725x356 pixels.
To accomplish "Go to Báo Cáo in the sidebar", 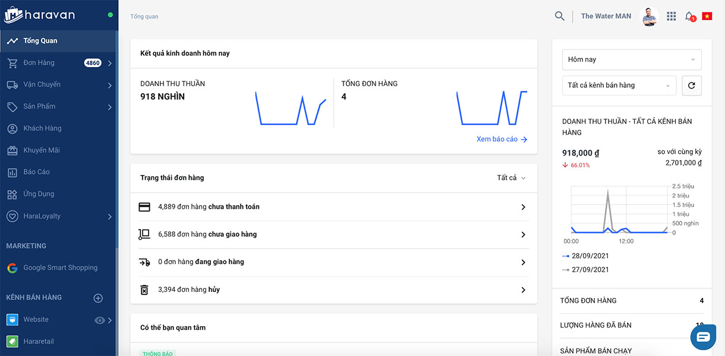I will click(36, 172).
